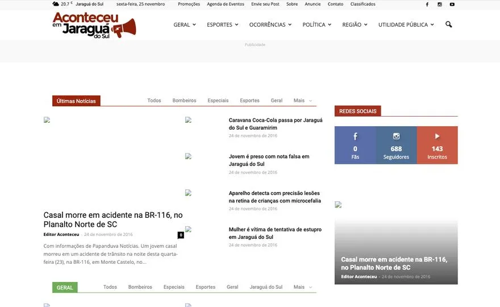The height and width of the screenshot is (307, 500).
Task: Click the Últimas Notícias section header
Action: point(76,101)
